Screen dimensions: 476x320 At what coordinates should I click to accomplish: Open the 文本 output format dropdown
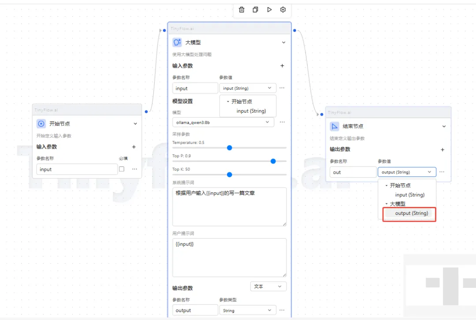pyautogui.click(x=268, y=287)
